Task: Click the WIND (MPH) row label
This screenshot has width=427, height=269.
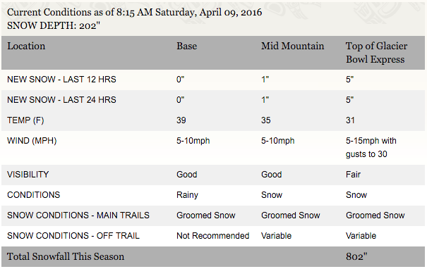Action: coord(32,141)
